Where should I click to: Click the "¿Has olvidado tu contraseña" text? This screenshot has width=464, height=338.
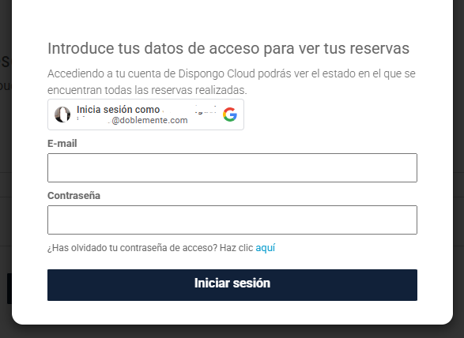click(x=132, y=248)
